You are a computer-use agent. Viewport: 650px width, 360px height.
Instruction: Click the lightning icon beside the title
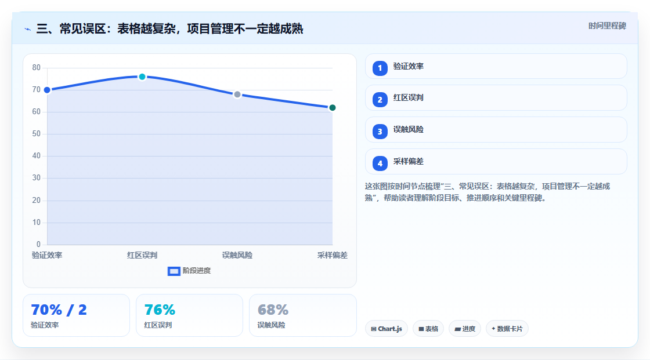[x=28, y=29]
